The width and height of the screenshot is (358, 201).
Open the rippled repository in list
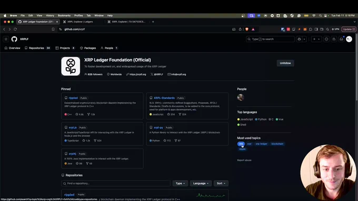pyautogui.click(x=69, y=195)
